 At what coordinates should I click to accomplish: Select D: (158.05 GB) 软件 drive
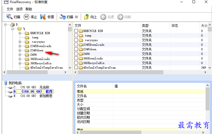pos(33,92)
